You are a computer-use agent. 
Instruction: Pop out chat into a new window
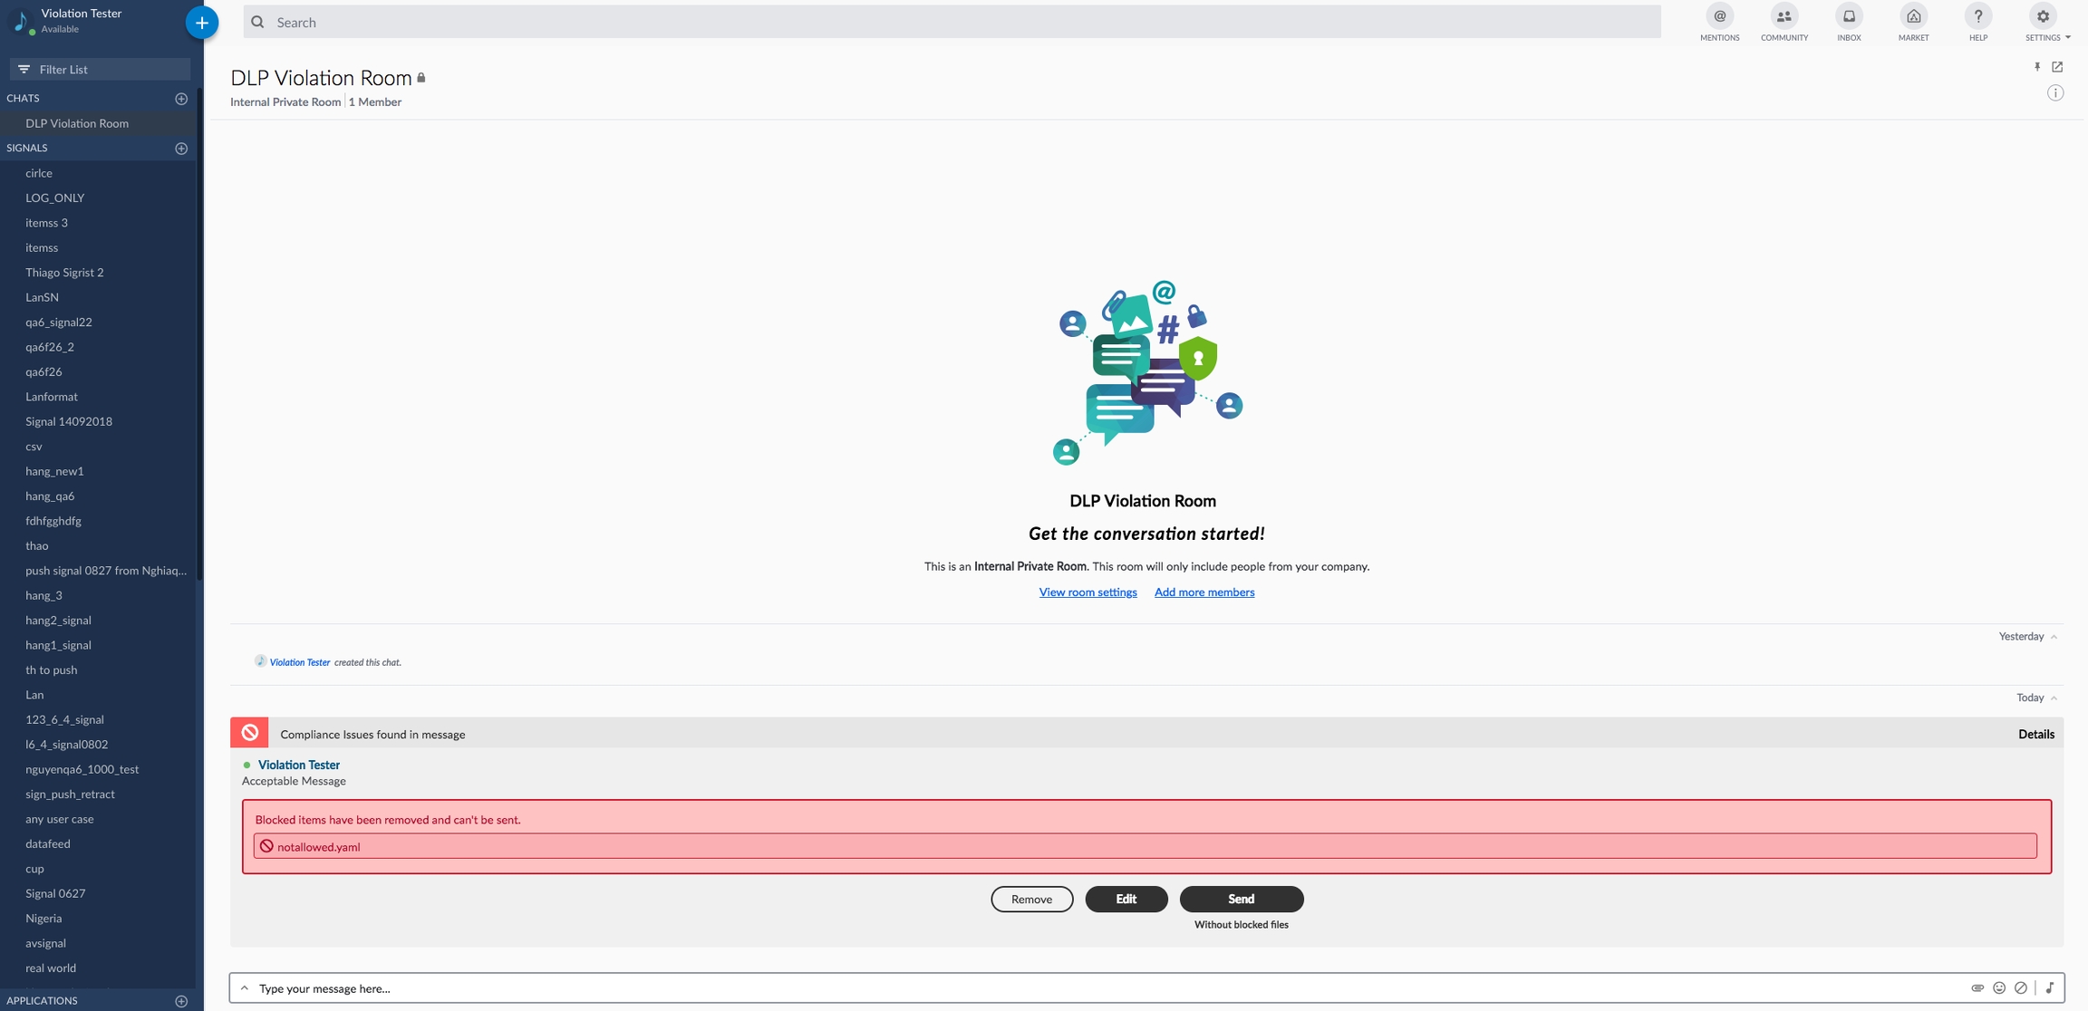(2057, 67)
